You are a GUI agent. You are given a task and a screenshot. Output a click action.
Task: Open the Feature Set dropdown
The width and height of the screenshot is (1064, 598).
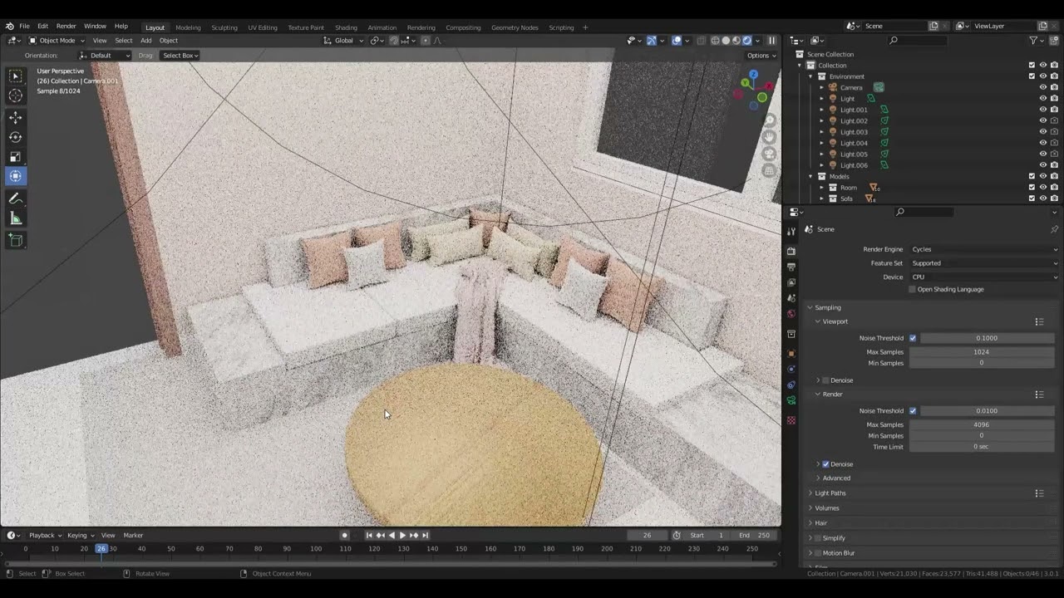(985, 263)
